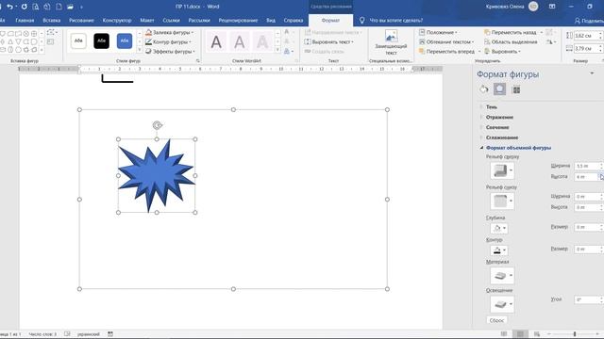Open the edit shape dropdown in Вставка фигур
604x339 pixels.
(x=52, y=33)
